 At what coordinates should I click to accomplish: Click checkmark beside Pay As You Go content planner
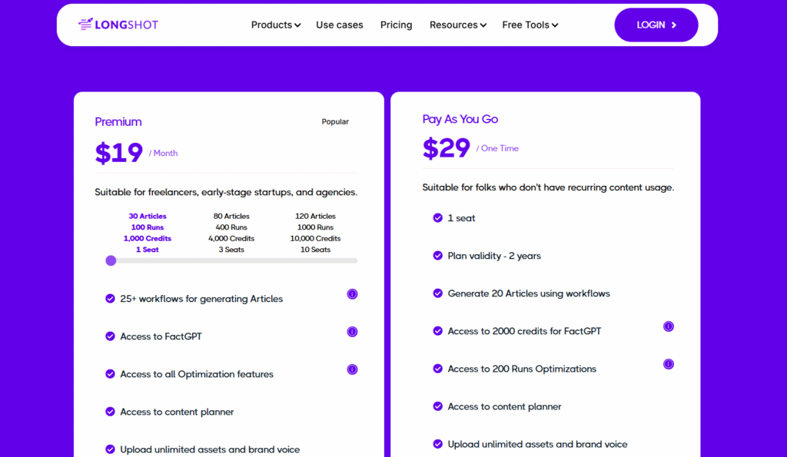tap(437, 406)
